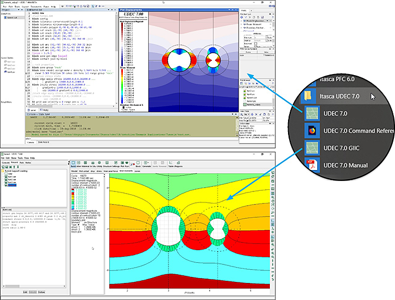Viewport: 395px width, 300px height.
Task: Click the cyan swatch in GIIC contour legend
Action: click(73, 191)
